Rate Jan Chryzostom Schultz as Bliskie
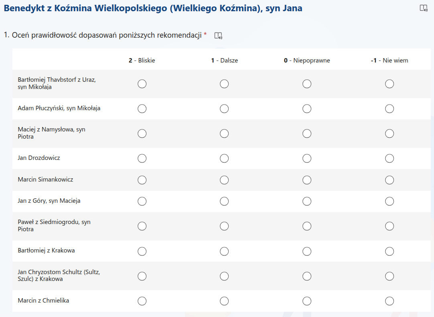This screenshot has height=317, width=434. tap(142, 276)
